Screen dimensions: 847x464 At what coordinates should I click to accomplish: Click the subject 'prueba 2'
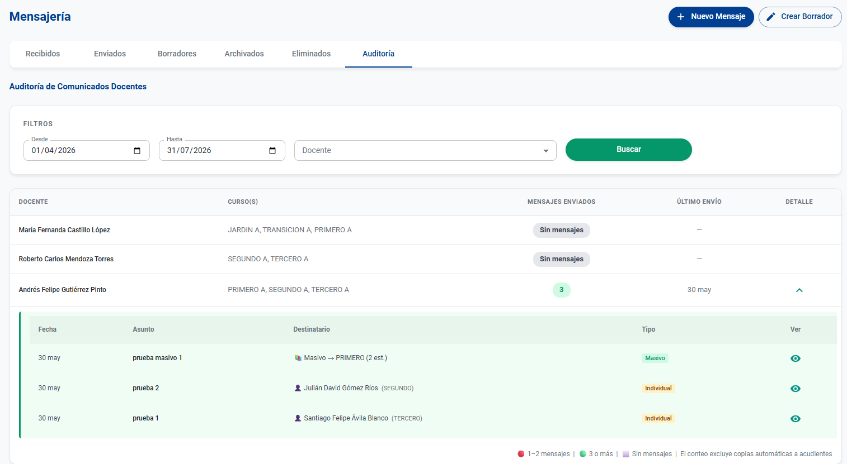(x=145, y=388)
